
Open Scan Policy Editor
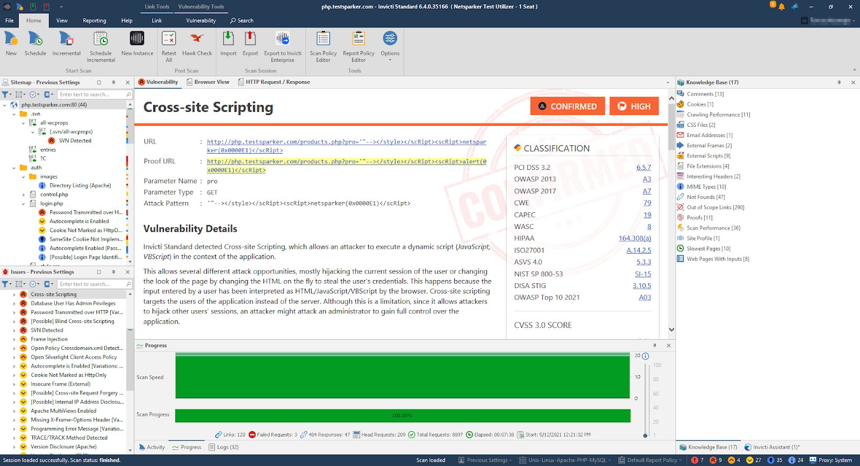coord(323,47)
